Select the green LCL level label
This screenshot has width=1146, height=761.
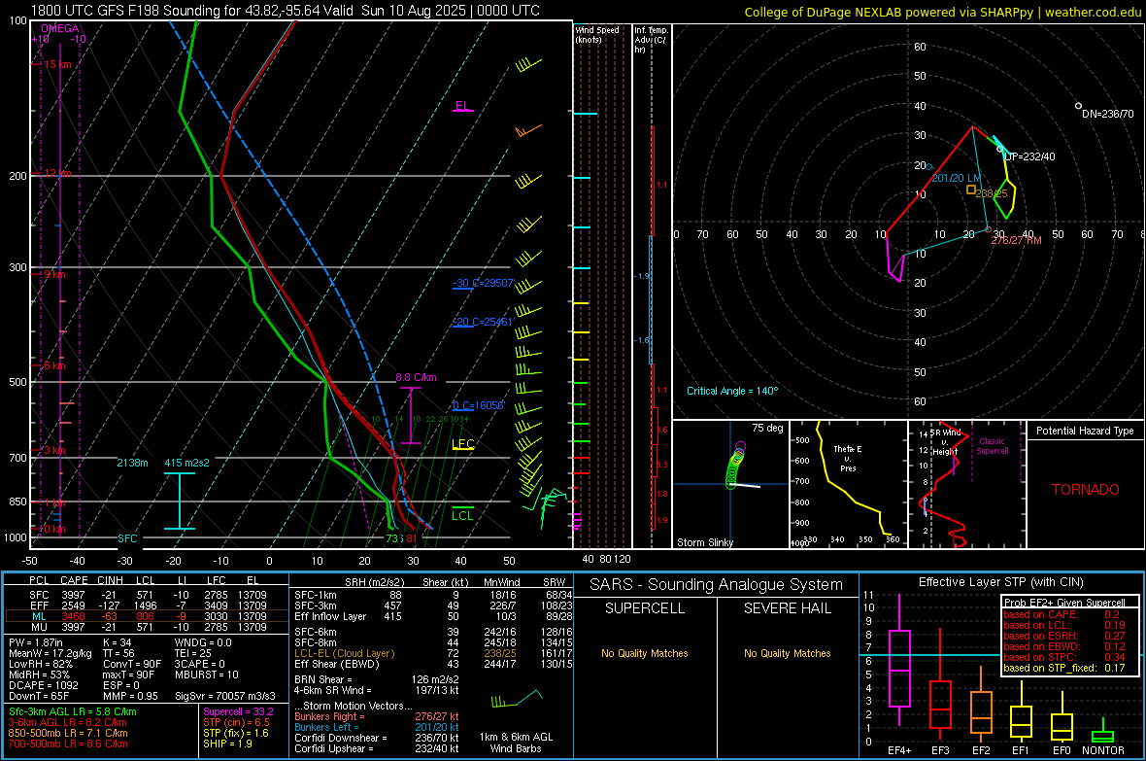point(462,515)
